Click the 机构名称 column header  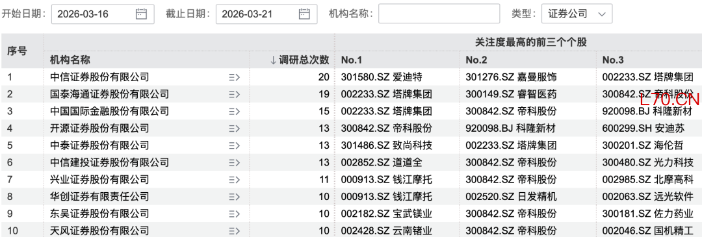pos(70,60)
